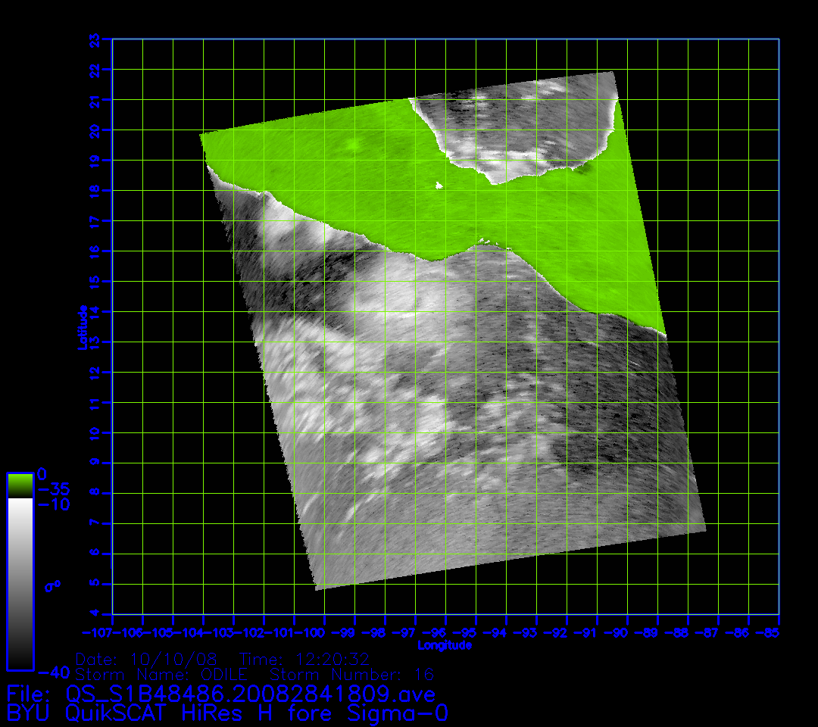Click the Latitude axis label
The image size is (818, 727).
(x=83, y=326)
